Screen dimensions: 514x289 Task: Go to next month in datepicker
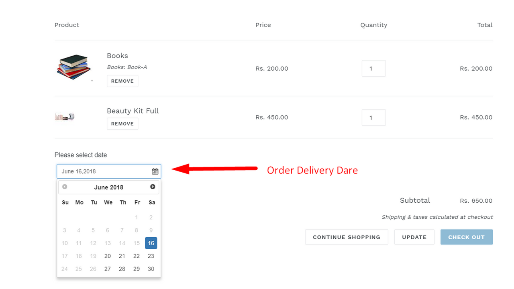(x=153, y=187)
